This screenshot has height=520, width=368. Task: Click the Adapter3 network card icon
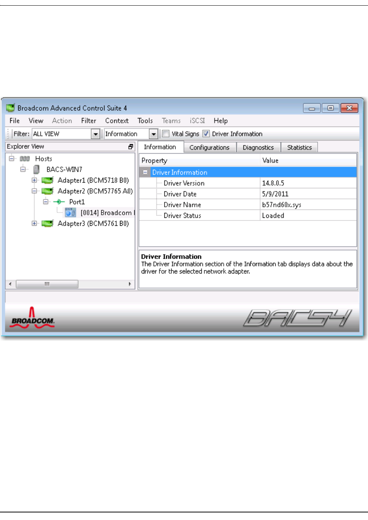(x=47, y=224)
